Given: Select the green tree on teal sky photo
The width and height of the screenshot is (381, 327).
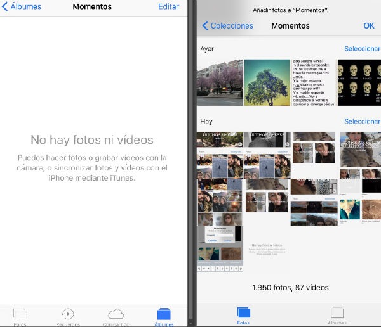Looking at the screenshot, I should click(x=267, y=82).
